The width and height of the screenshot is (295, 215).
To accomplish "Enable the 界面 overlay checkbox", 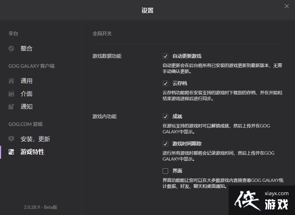I will point(165,171).
